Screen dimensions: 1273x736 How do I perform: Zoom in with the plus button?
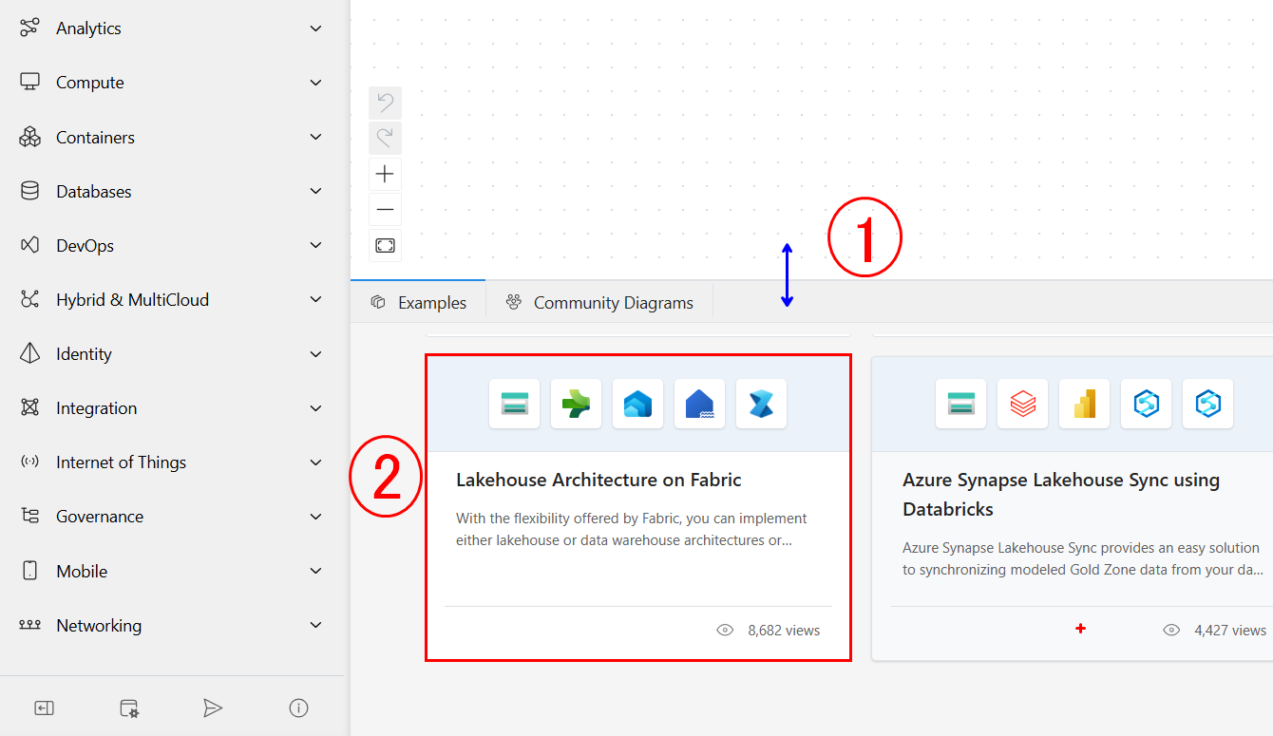click(x=385, y=175)
